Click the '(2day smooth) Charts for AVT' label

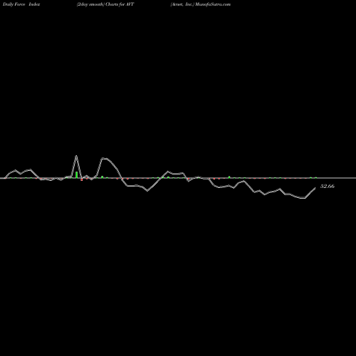(105, 4)
